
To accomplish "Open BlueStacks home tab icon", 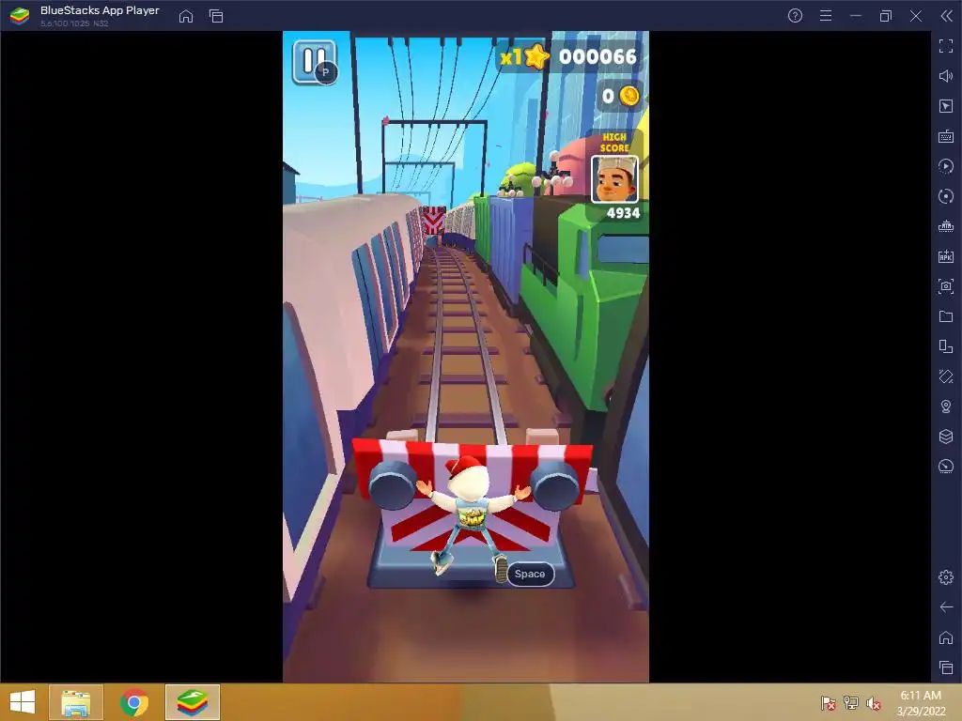I will click(x=186, y=16).
